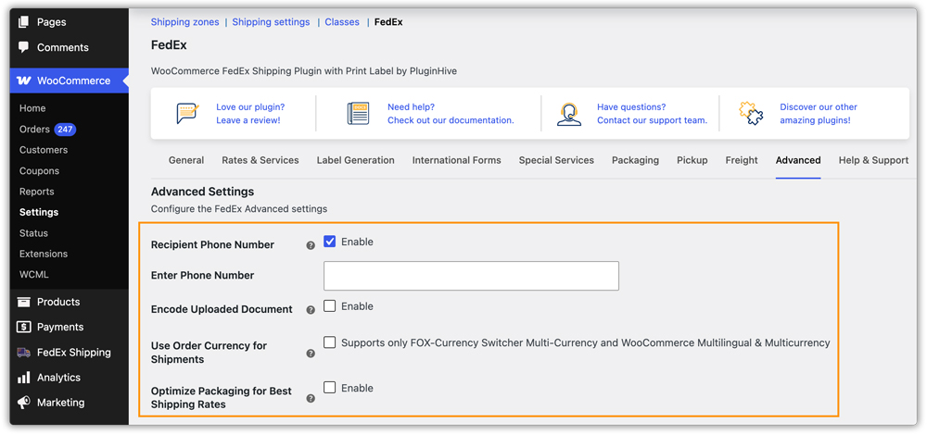Click Leave a review link
This screenshot has height=435, width=927.
tap(248, 119)
